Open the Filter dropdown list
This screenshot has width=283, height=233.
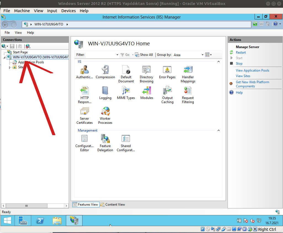click(117, 55)
